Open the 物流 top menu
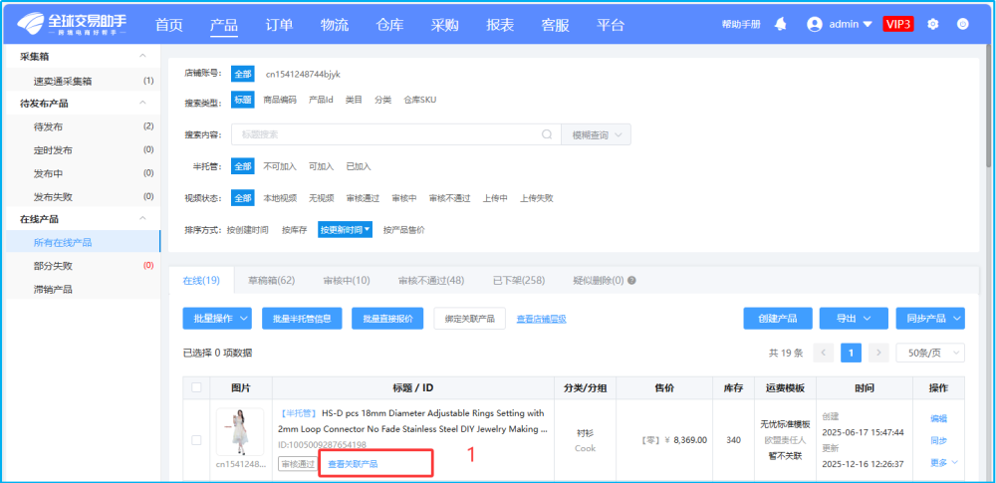Screen dimensions: 996x483 click(x=335, y=25)
